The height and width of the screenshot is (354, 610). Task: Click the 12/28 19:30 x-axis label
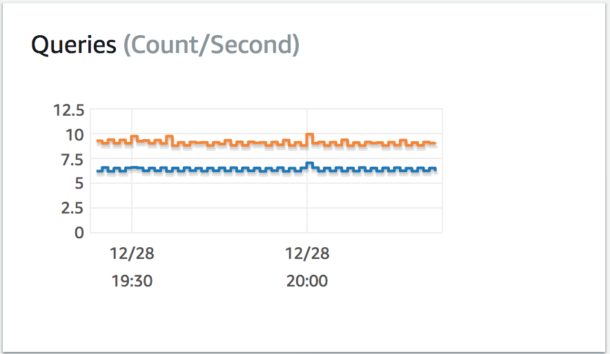[x=132, y=267]
